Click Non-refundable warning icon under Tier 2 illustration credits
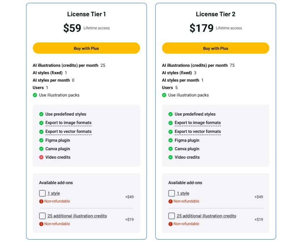This screenshot has height=241, width=302. pyautogui.click(x=170, y=224)
